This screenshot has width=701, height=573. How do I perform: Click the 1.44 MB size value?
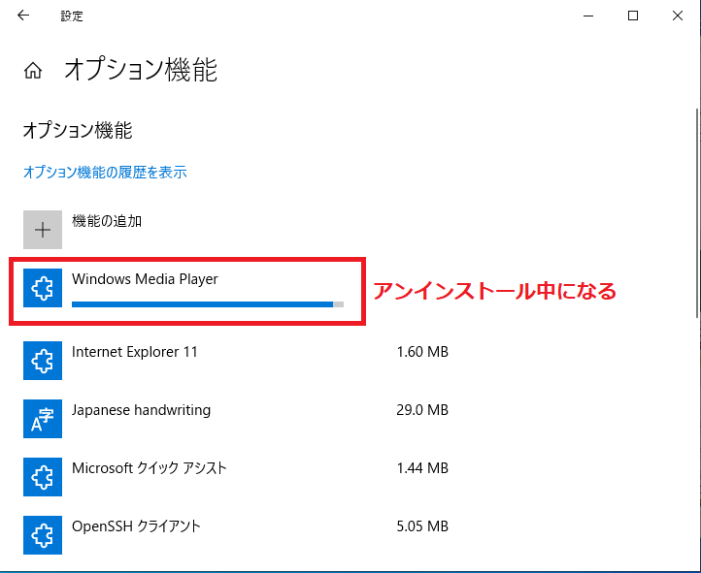[x=422, y=468]
